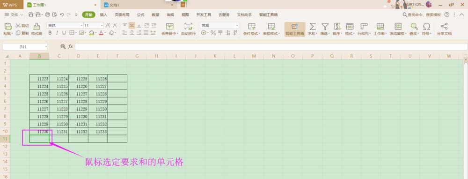Click the help question mark icon
This screenshot has width=468, height=179.
pos(446,15)
